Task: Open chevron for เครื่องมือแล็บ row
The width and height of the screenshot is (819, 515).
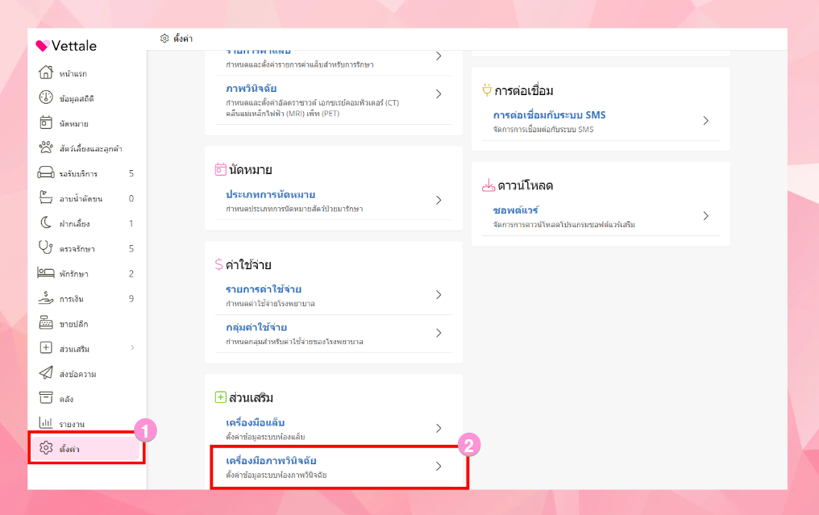Action: (x=439, y=428)
